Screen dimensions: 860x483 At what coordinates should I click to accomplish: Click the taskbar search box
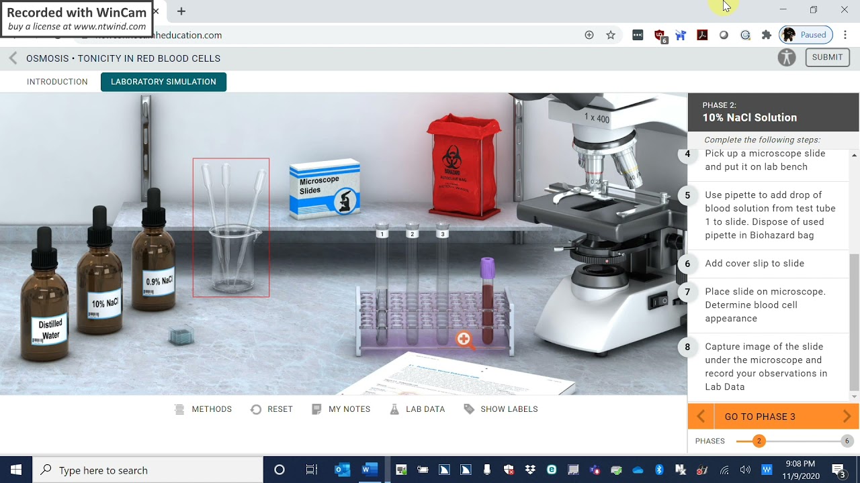[148, 470]
